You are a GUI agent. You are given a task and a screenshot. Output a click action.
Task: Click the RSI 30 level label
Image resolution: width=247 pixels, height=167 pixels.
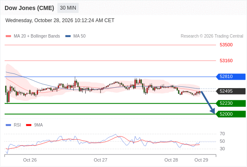[222, 149]
